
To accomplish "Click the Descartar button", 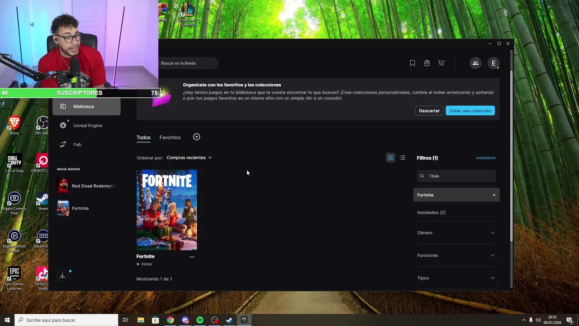I will [x=429, y=110].
